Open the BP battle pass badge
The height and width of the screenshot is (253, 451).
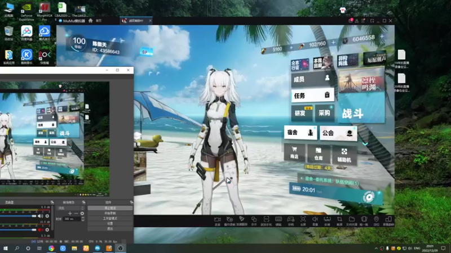[146, 52]
